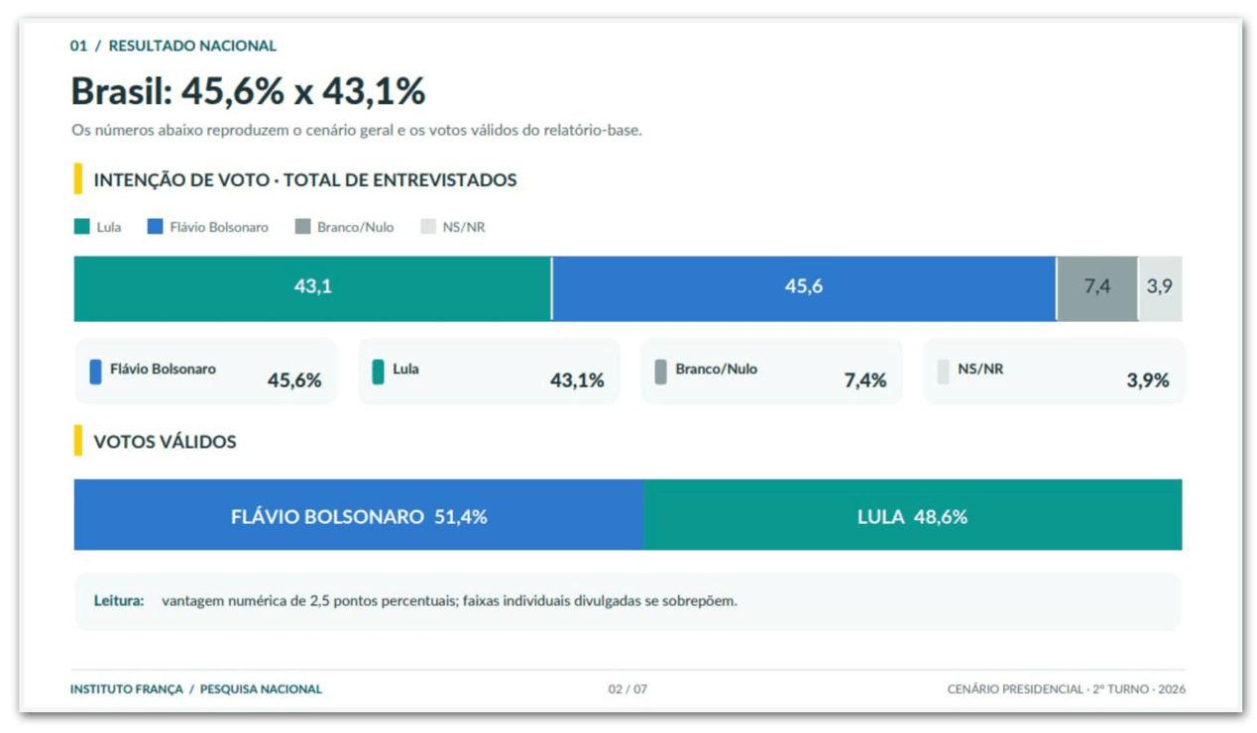Click the '7,4%' value in the Branco/Nulo card
The width and height of the screenshot is (1257, 733).
pos(865,380)
